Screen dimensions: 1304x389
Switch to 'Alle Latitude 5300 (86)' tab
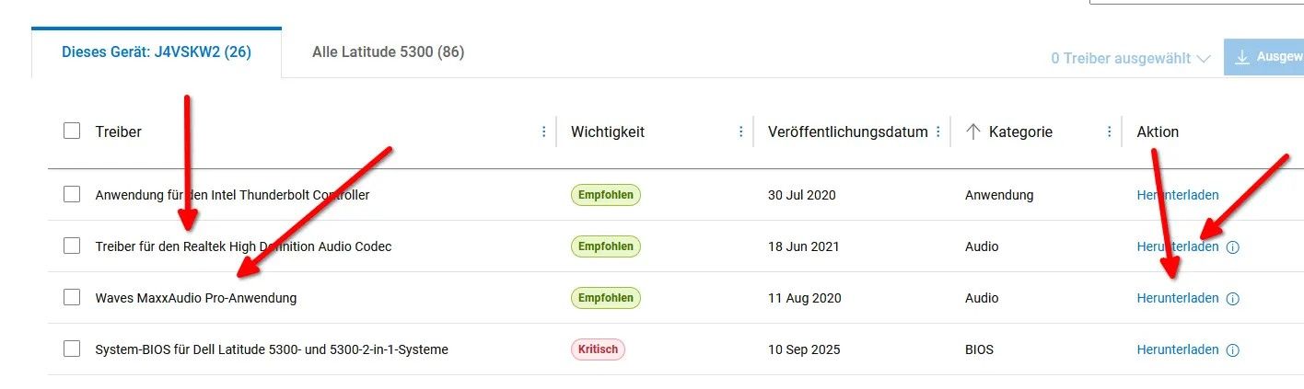388,52
